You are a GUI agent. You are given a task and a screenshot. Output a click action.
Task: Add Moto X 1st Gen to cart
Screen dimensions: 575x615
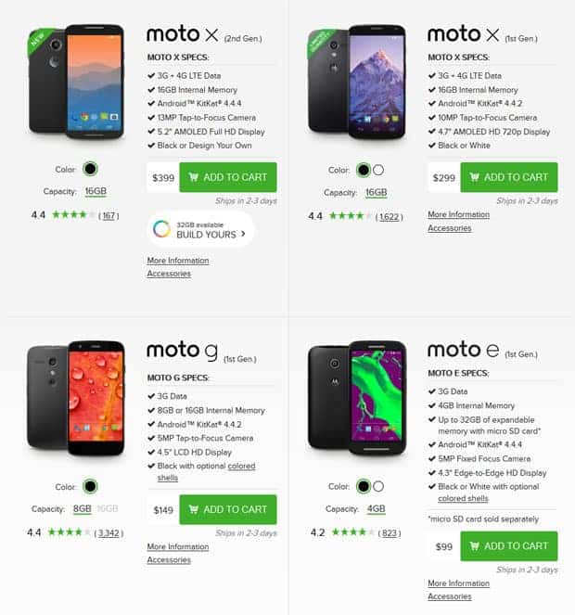pyautogui.click(x=509, y=177)
